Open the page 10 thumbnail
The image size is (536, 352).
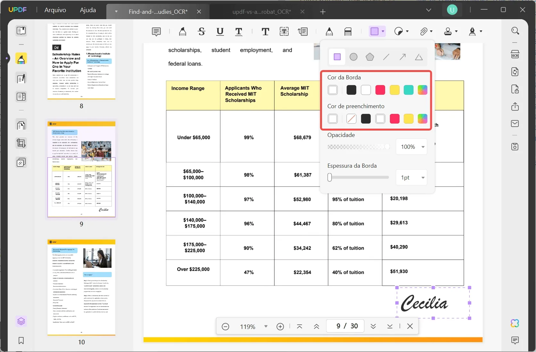click(81, 287)
